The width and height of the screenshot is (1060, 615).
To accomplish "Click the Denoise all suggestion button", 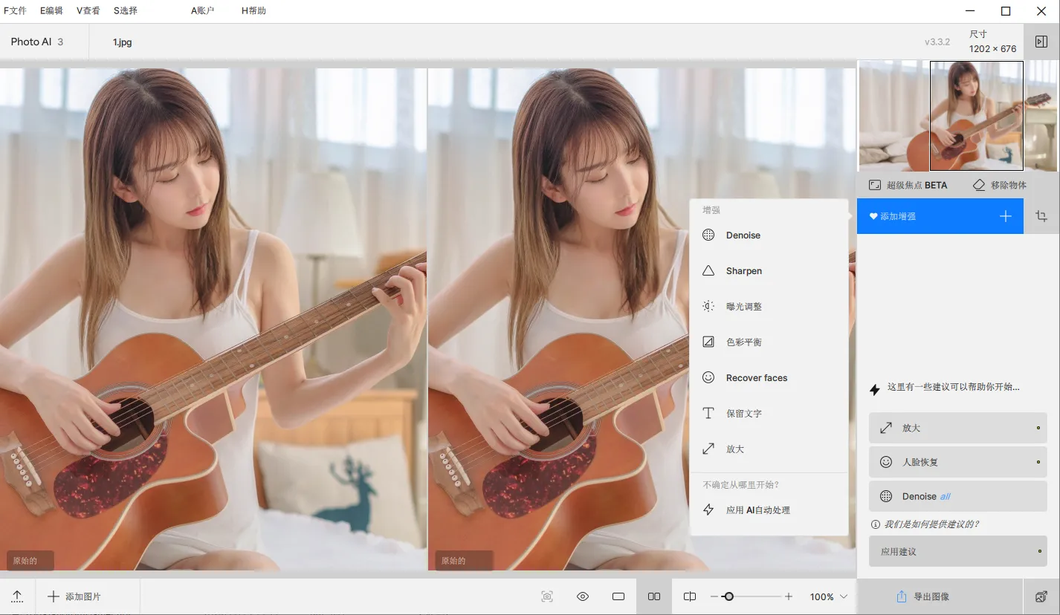I will (958, 496).
